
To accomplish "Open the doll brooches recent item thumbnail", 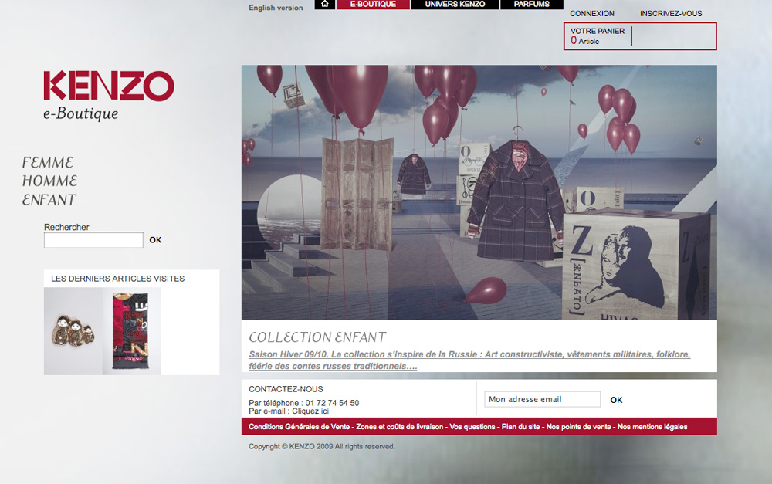I will pos(73,330).
